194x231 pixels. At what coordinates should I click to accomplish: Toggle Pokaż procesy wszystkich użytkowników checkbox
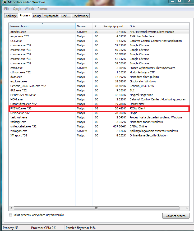[10, 215]
